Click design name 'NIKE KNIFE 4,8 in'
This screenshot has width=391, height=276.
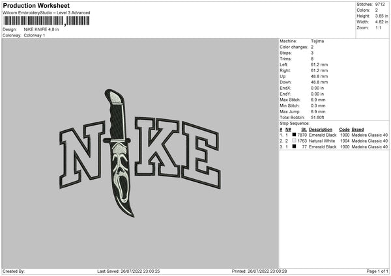42,29
